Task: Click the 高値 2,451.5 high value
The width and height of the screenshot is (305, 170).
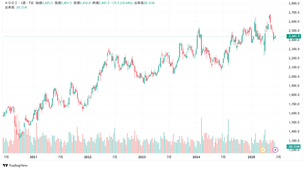Action: click(63, 3)
